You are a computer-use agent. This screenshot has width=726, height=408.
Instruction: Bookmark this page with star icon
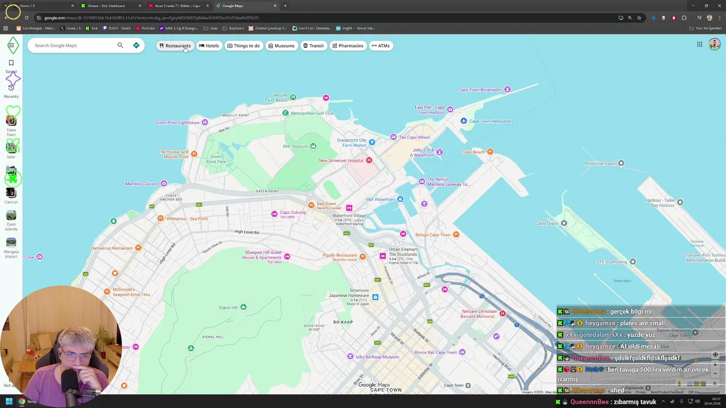tap(639, 18)
